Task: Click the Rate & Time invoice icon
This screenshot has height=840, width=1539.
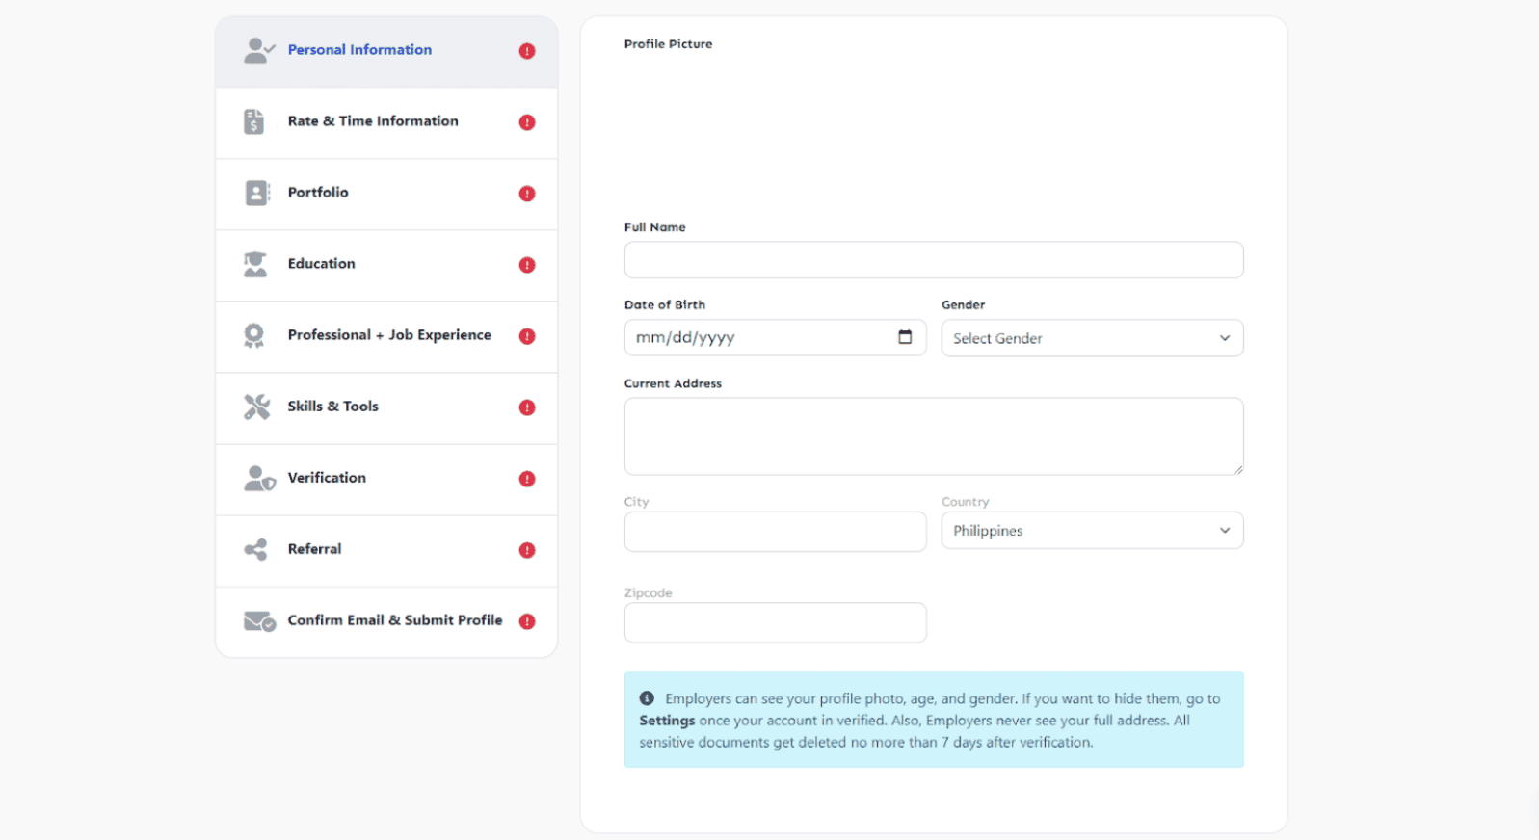Action: pos(254,121)
